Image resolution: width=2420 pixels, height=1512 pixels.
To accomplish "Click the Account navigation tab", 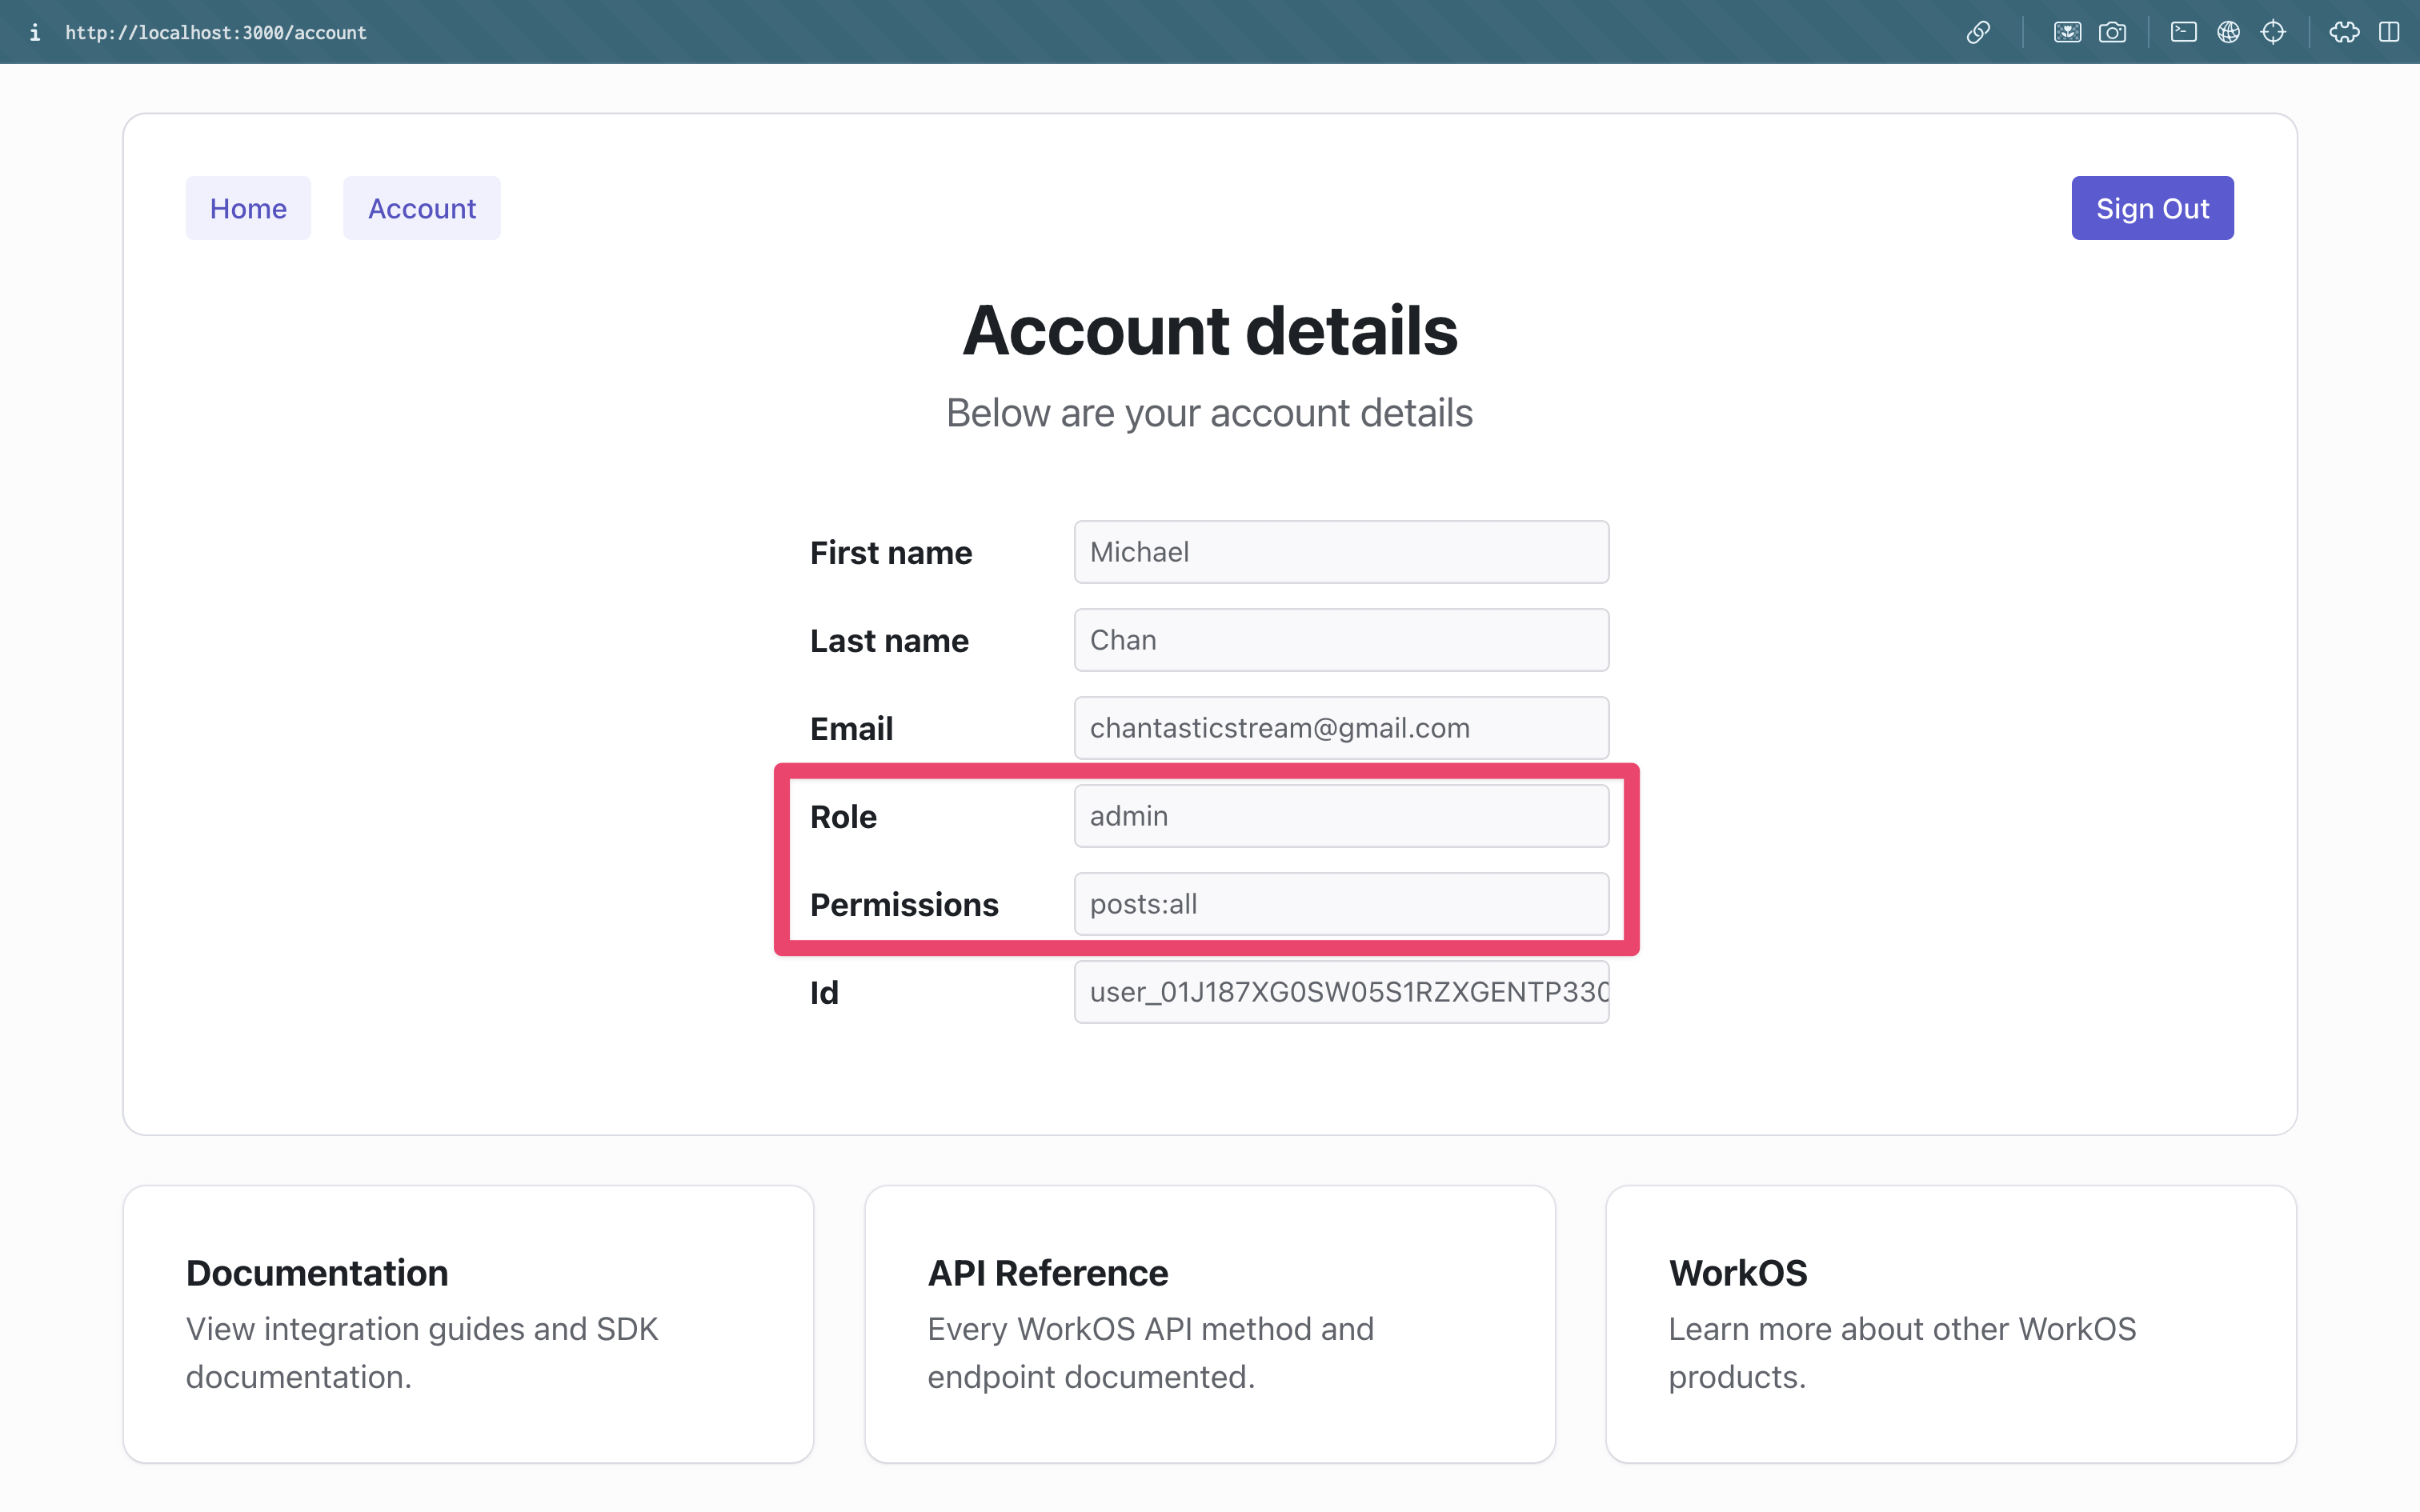I will coord(420,206).
